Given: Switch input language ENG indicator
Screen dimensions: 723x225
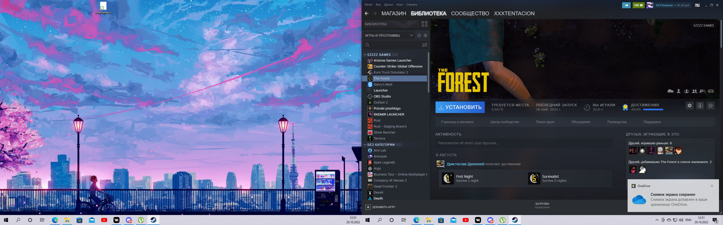Looking at the screenshot, I should 688,220.
